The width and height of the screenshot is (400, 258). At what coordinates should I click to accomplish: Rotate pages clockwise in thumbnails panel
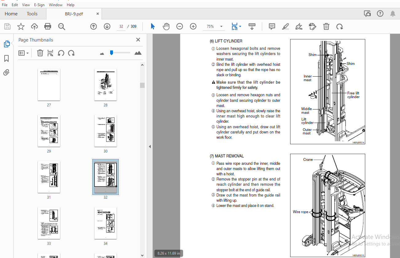[x=71, y=53]
